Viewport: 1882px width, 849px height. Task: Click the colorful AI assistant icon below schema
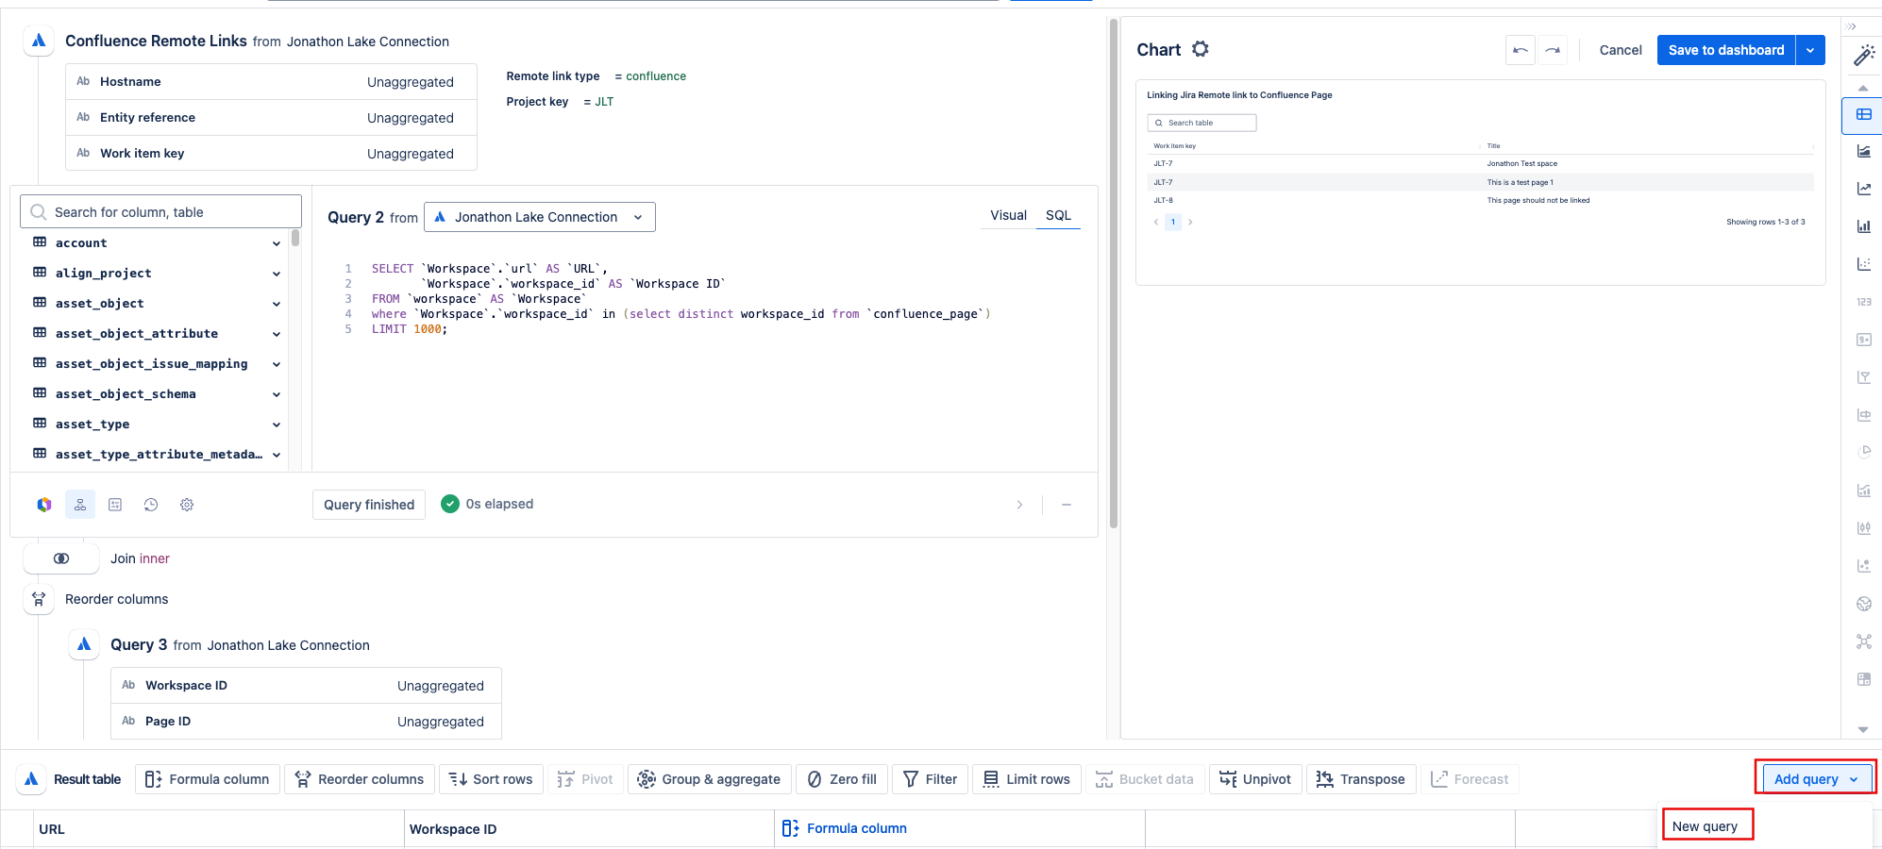point(44,505)
